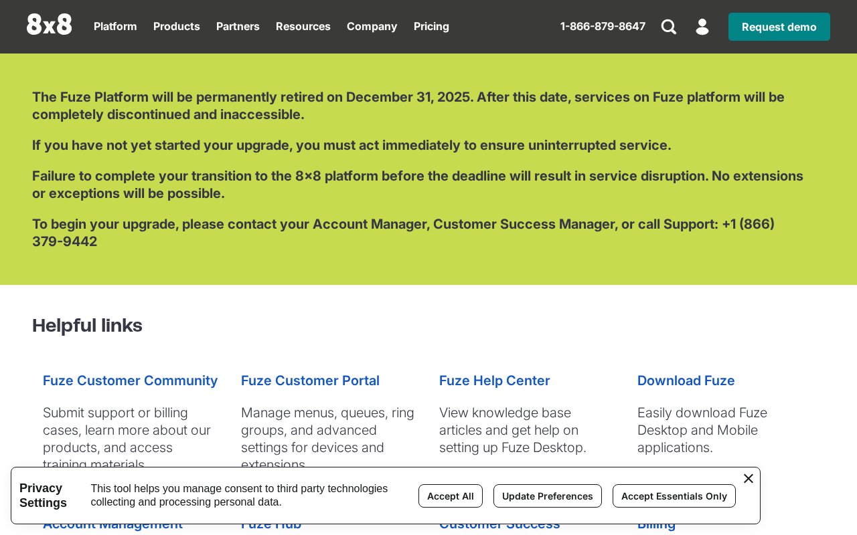Open the Resources menu

(303, 27)
